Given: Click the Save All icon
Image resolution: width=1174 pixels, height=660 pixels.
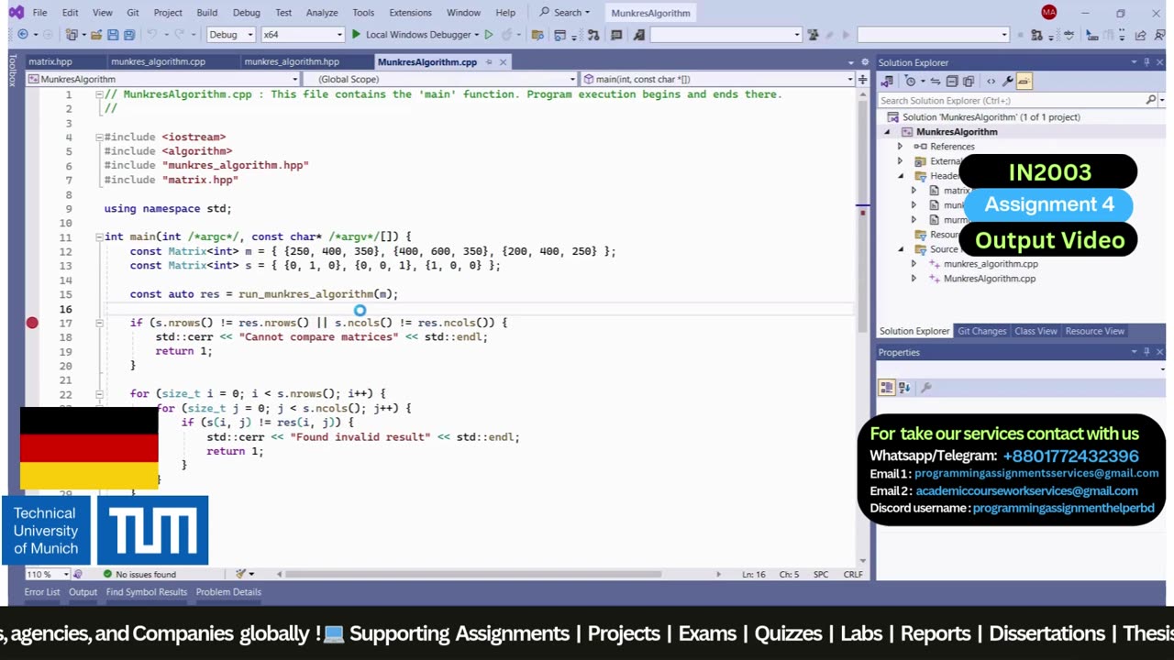Looking at the screenshot, I should coord(128,35).
